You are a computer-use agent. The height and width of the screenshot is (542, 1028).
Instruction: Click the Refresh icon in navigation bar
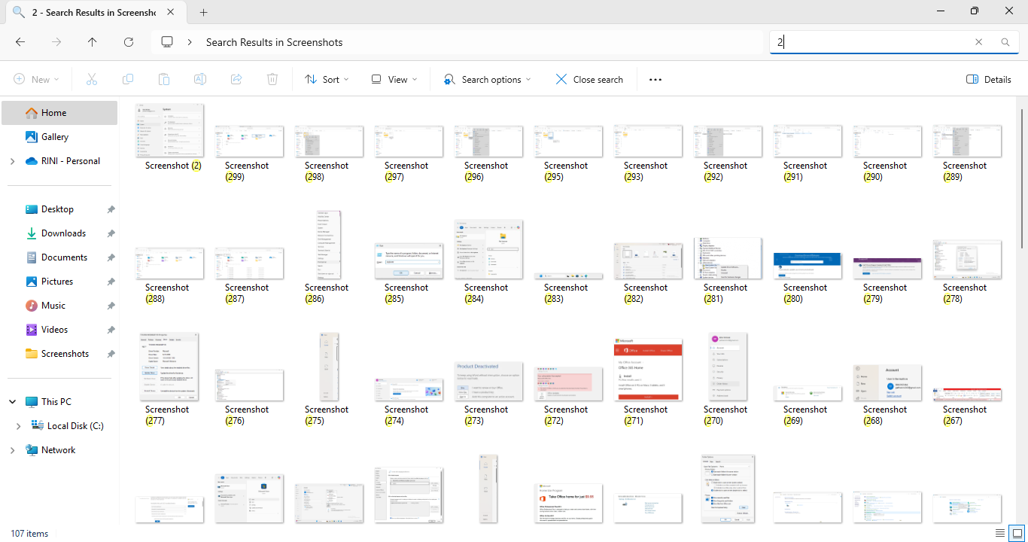[x=129, y=42]
